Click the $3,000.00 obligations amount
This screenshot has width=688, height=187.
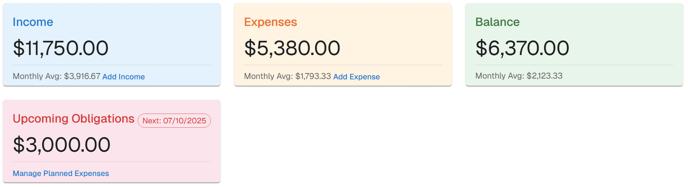62,145
